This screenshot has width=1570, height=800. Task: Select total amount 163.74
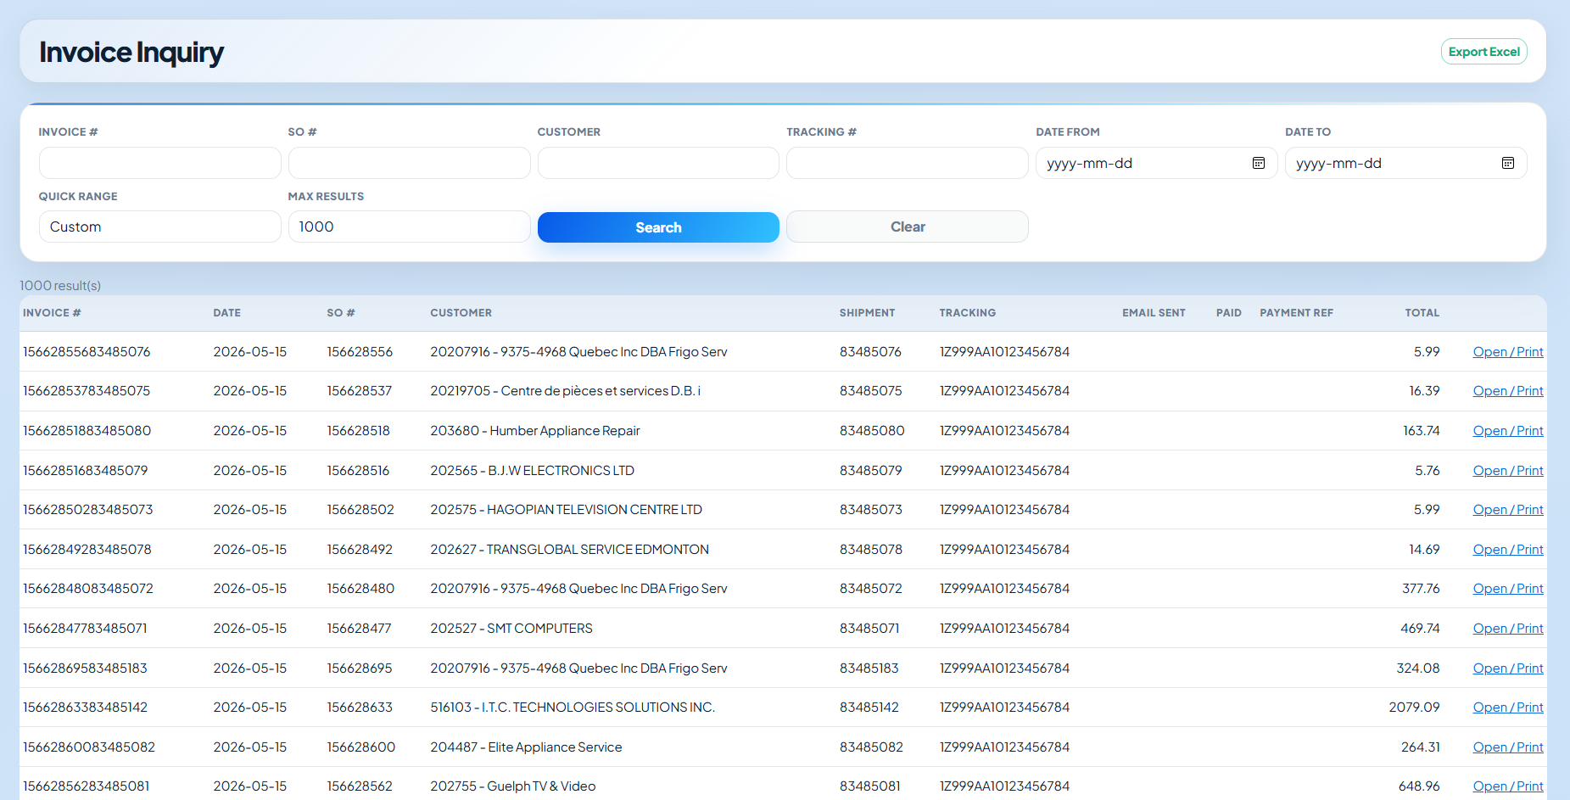click(x=1421, y=431)
